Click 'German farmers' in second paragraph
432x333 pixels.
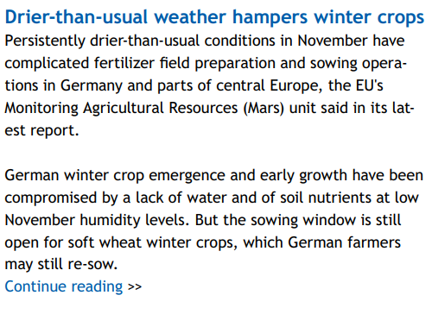point(345,242)
